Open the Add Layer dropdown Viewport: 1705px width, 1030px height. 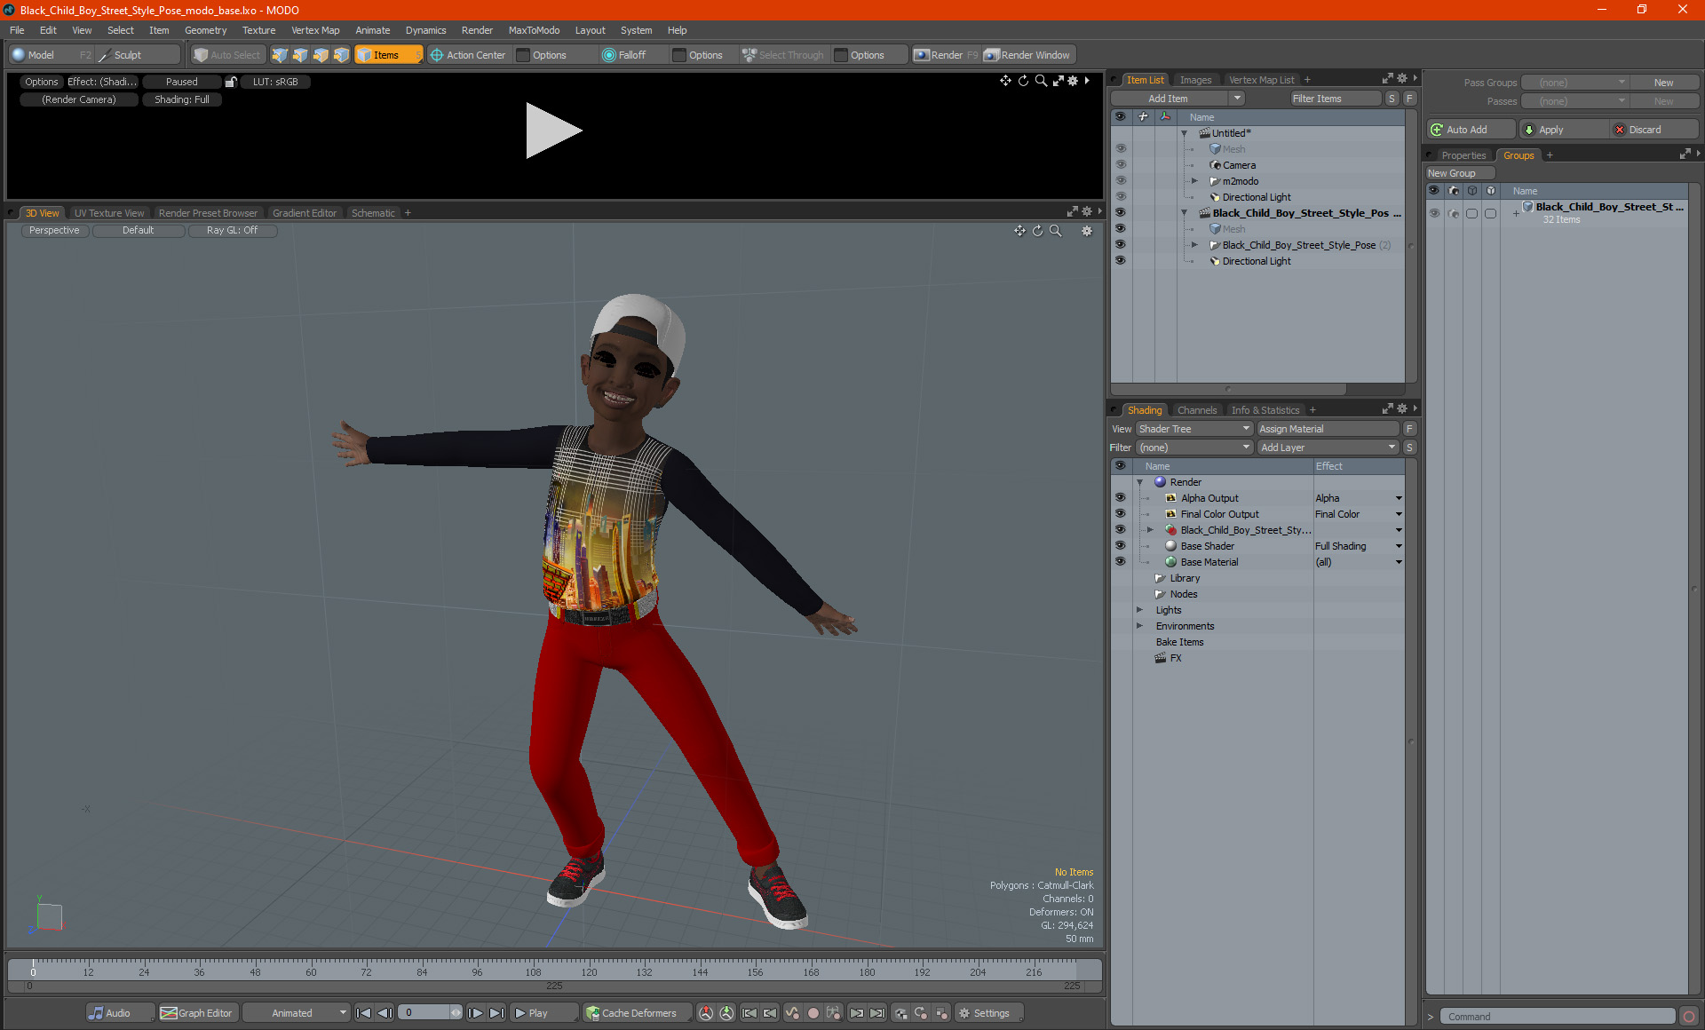coord(1328,448)
